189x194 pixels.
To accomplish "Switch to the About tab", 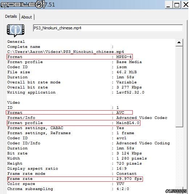I will click(x=26, y=17).
